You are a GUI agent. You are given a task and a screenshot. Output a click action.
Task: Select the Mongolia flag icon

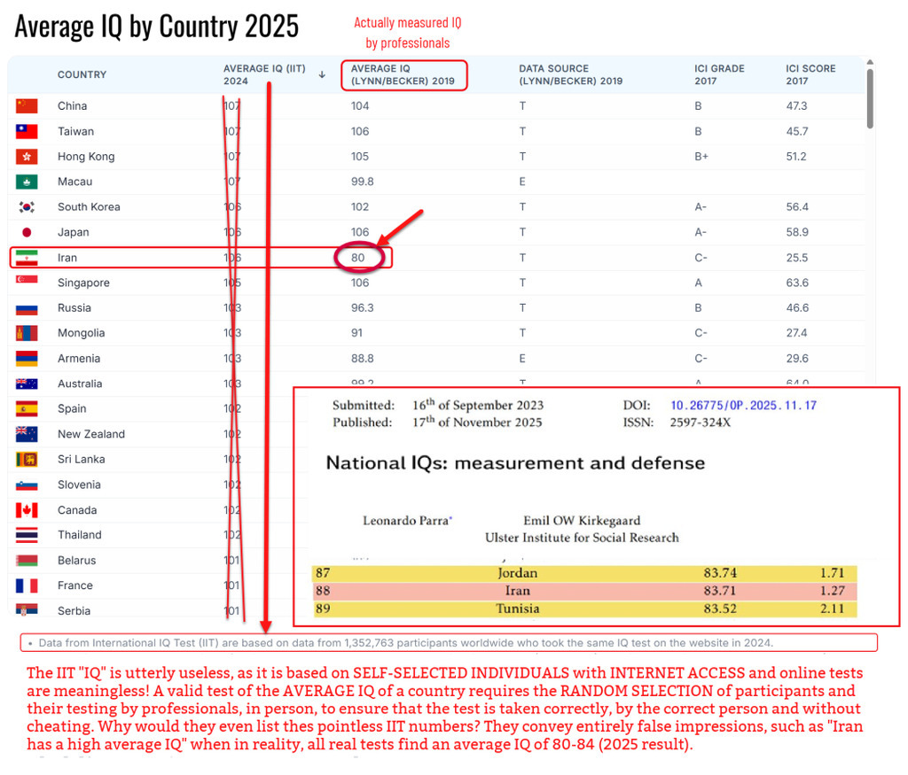point(27,333)
